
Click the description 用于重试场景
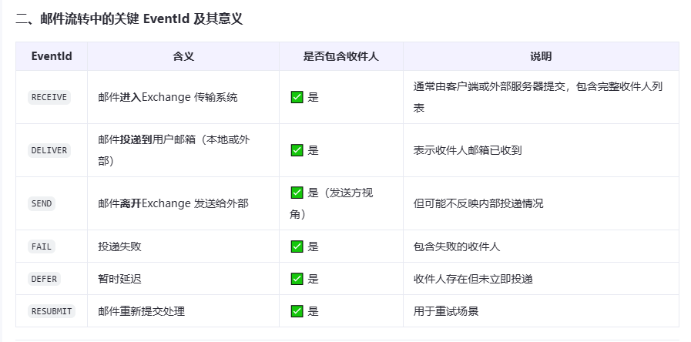tap(445, 311)
